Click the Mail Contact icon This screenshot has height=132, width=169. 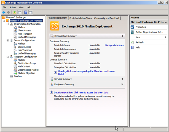(x=15, y=67)
